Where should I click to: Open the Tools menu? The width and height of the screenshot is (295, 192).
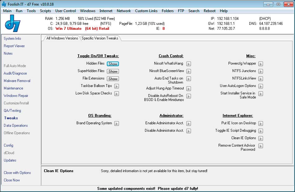31,11
